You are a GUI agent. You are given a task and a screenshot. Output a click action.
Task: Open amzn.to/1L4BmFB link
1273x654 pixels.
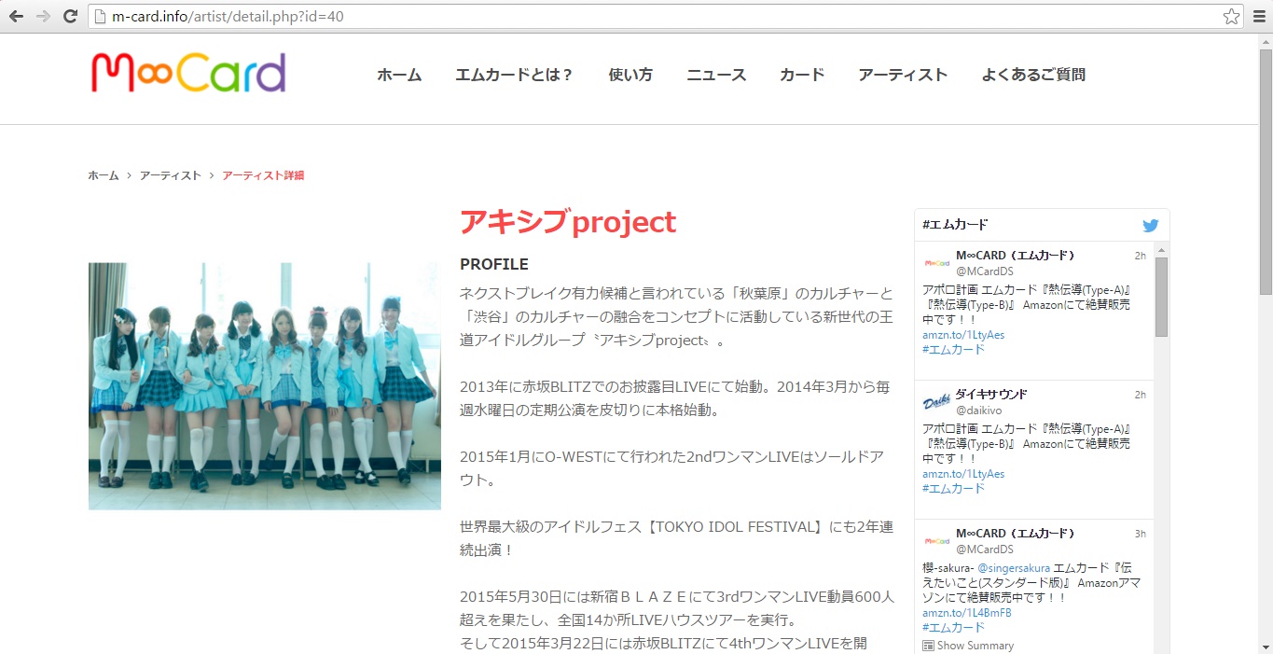point(967,613)
